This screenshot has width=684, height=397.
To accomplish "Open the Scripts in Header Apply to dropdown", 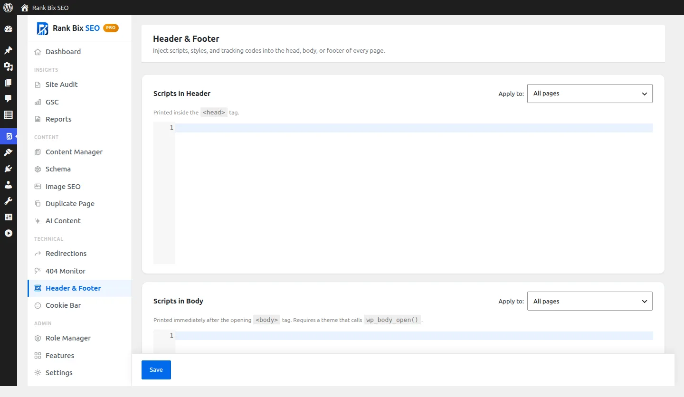I will (590, 94).
